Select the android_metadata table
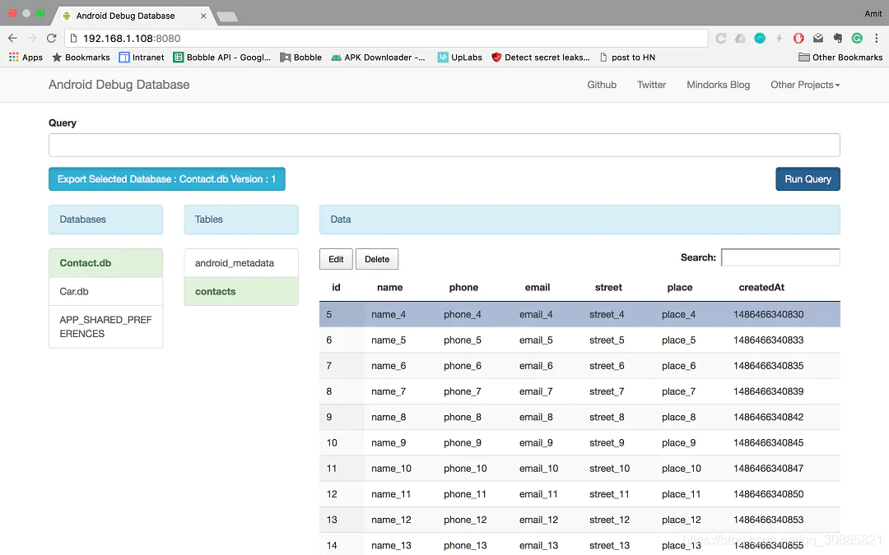 (x=241, y=263)
